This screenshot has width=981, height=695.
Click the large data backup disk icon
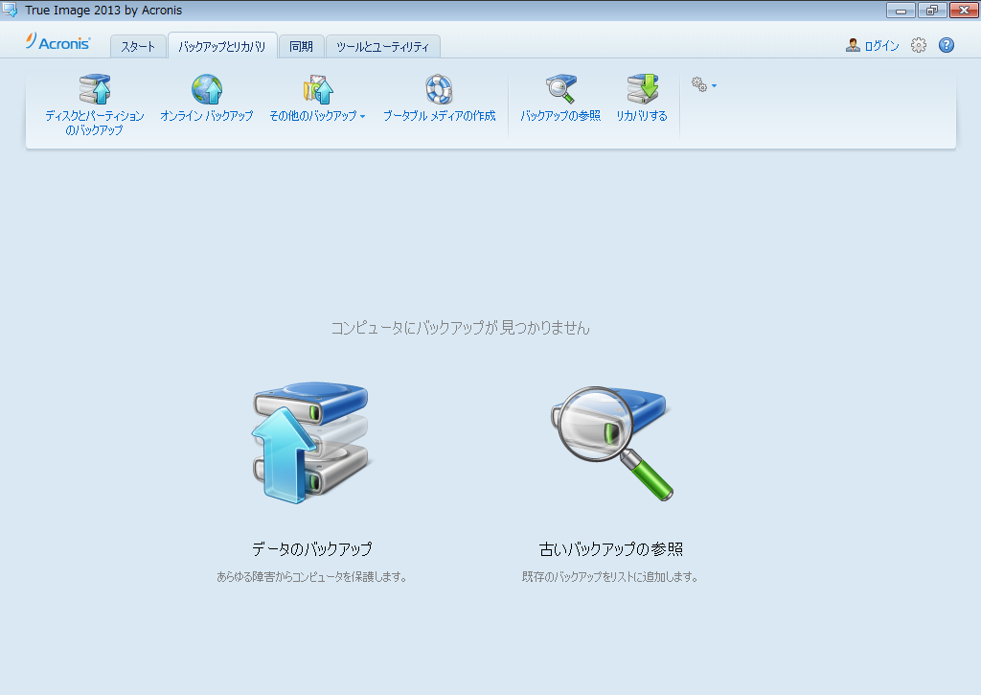click(x=311, y=445)
